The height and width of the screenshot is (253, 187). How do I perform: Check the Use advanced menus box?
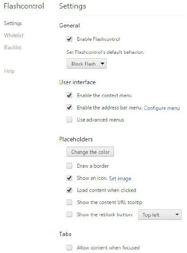[x=70, y=120]
